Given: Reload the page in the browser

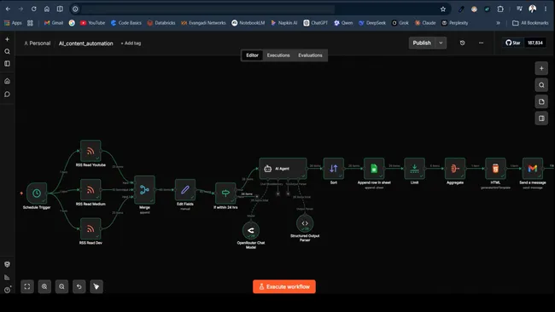Looking at the screenshot, I should [x=33, y=9].
